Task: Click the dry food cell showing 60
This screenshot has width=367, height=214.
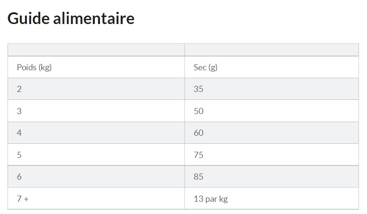Action: (x=271, y=133)
